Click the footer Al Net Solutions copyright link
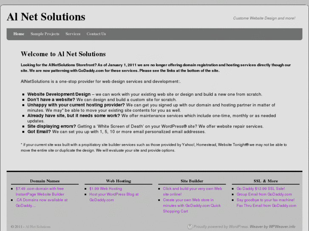This screenshot has height=231, width=309. coord(38,227)
